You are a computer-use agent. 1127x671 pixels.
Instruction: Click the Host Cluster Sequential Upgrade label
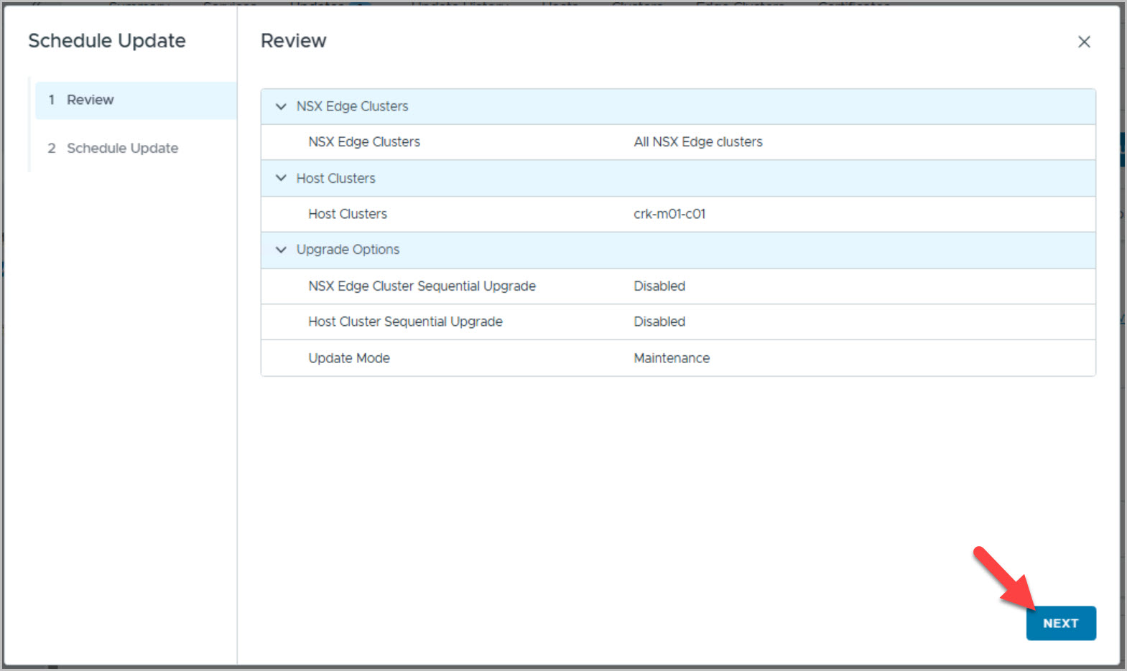click(x=405, y=322)
